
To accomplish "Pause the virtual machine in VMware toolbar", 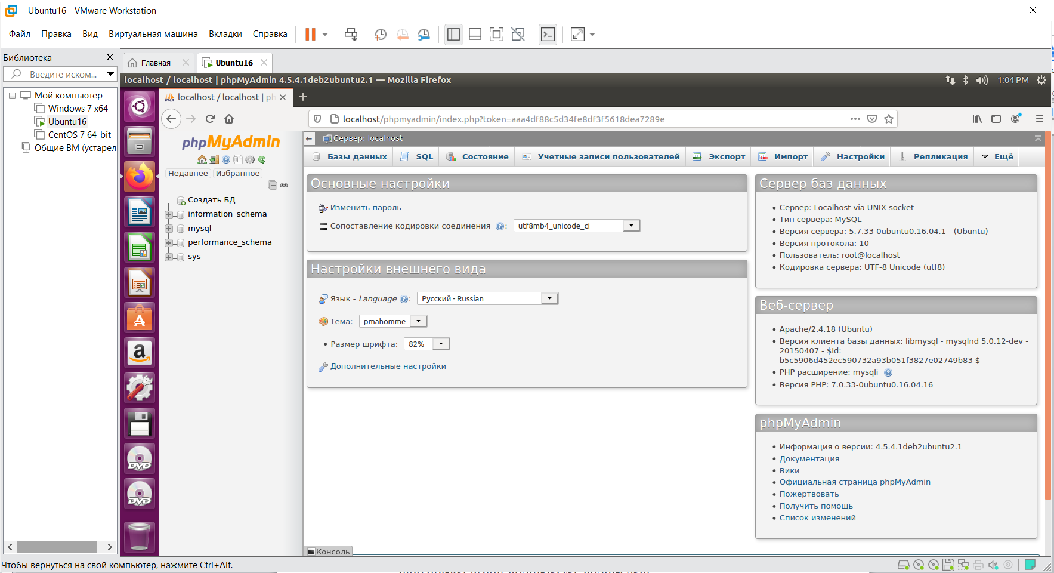I will tap(310, 34).
